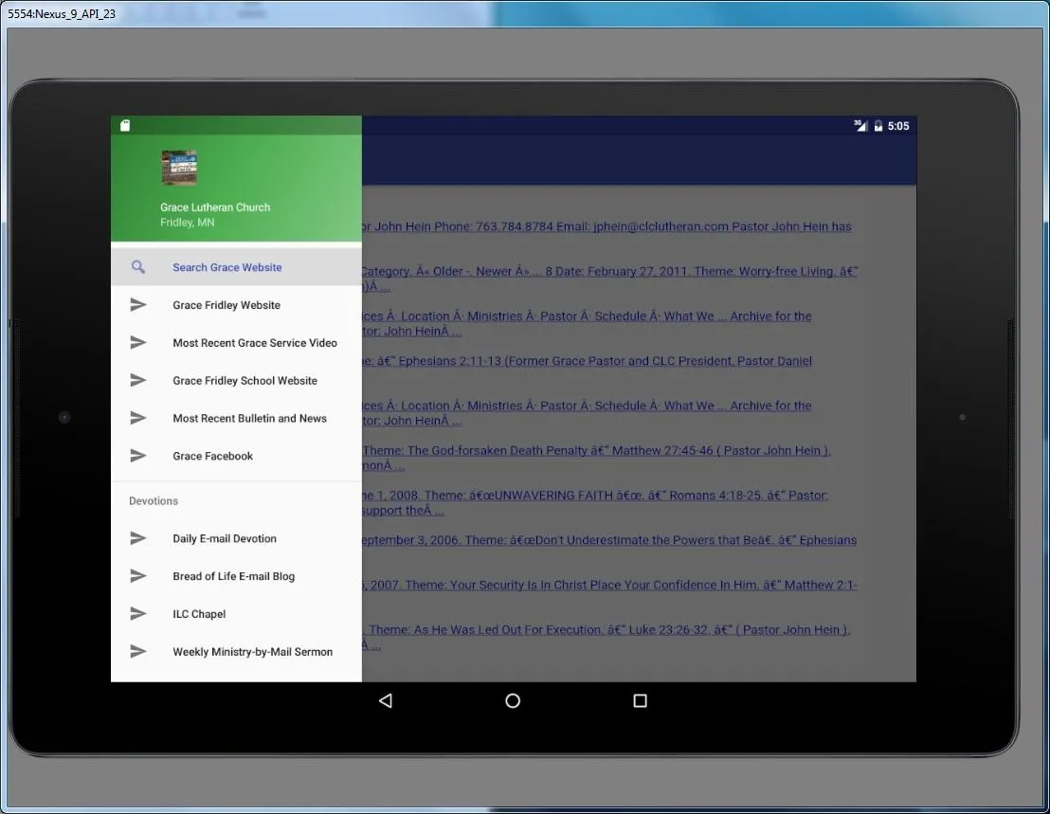Screen dimensions: 1050x814
Task: Click Fridley, MN subtitle text
Action: 187,223
